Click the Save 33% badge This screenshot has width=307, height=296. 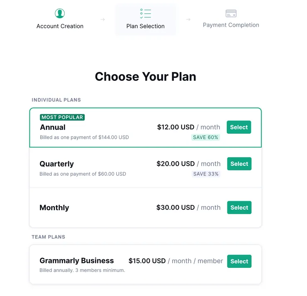click(x=206, y=174)
